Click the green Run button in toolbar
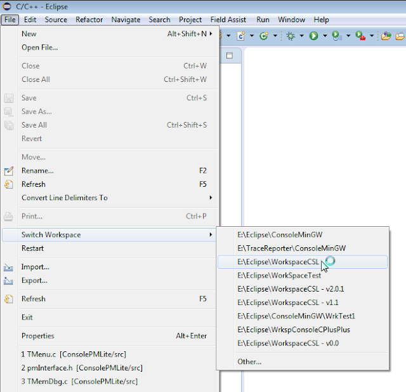 313,36
